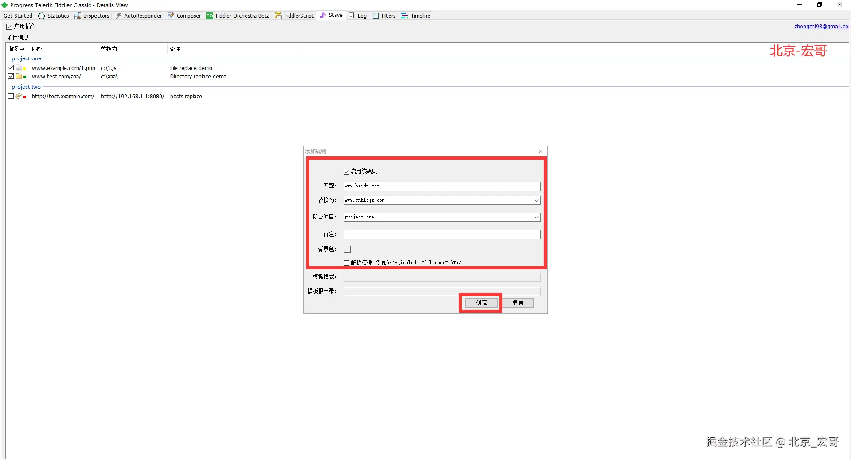The image size is (851, 460).
Task: Click the Log document icon
Action: click(351, 16)
